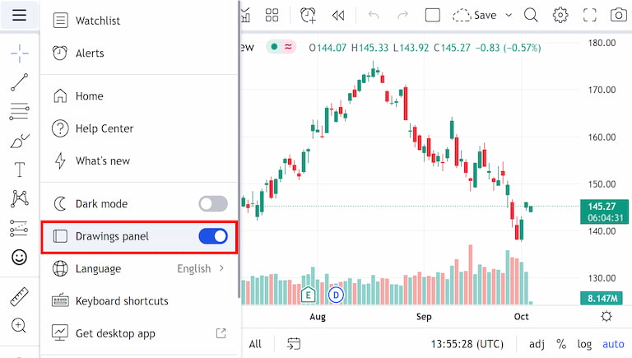Enable the Dark mode switch
Viewport: 632px width, 358px height.
[213, 203]
